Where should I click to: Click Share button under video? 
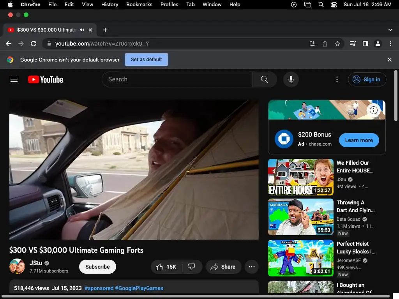(x=223, y=267)
